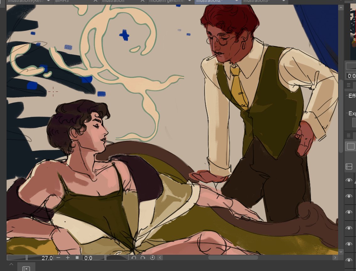Screen dimensions: 356x271
Task: Click the vertical scrollbar thumb
Action: (341, 116)
